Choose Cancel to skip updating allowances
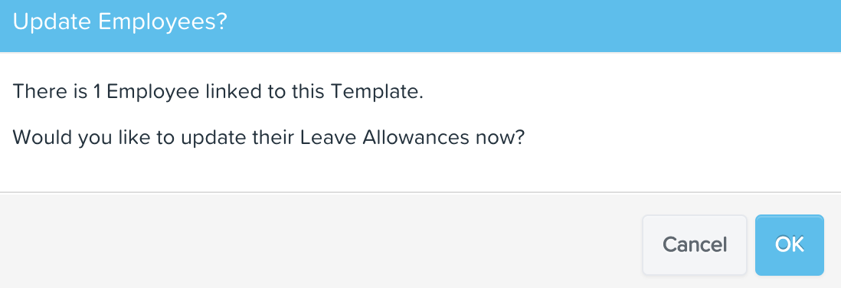This screenshot has height=288, width=841. coord(695,245)
